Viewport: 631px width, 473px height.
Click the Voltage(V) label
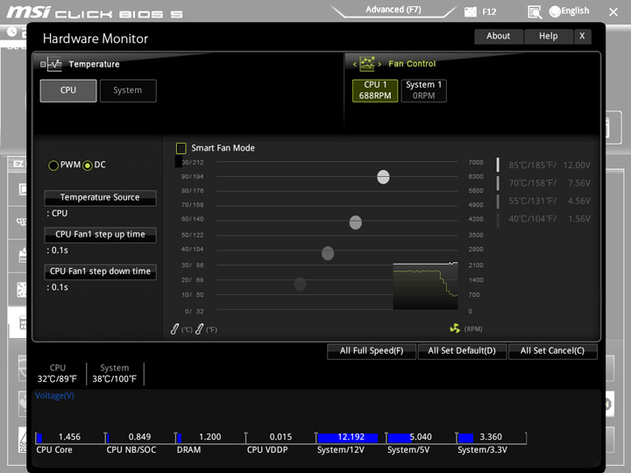click(x=54, y=396)
